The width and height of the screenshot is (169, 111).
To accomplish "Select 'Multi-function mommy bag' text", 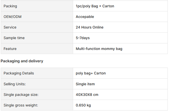I will (x=99, y=49).
